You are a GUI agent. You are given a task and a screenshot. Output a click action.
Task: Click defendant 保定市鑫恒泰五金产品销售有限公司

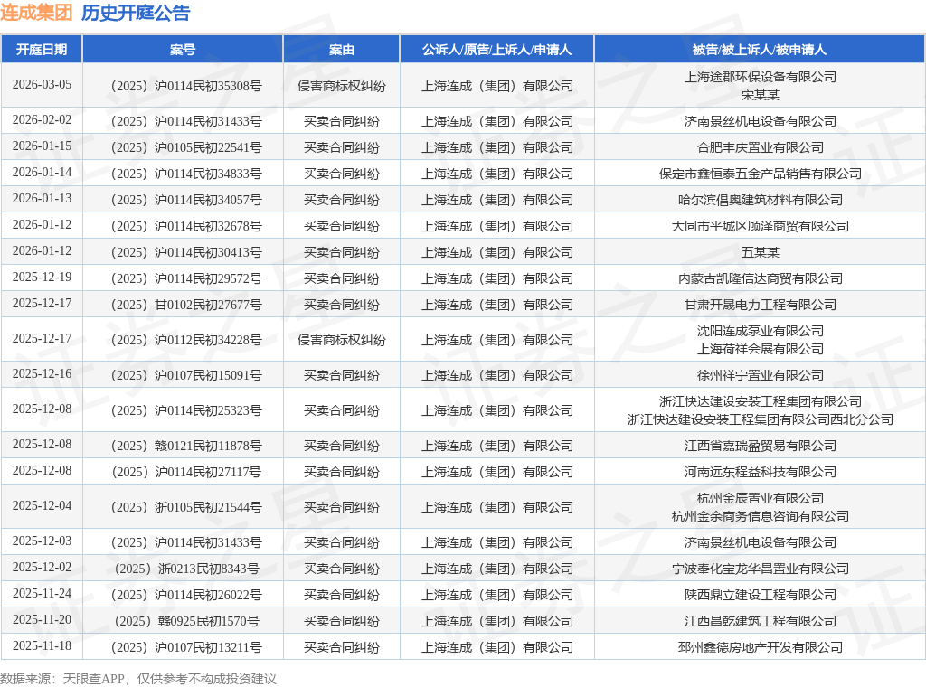coord(760,174)
